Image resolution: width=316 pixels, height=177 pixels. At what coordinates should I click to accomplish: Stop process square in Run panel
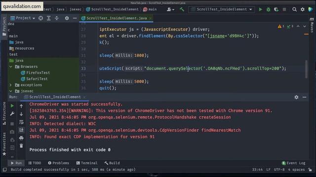12,124
